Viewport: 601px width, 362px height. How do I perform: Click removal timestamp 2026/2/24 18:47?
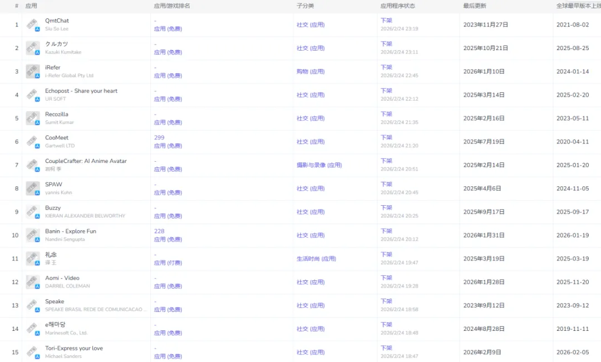click(400, 356)
